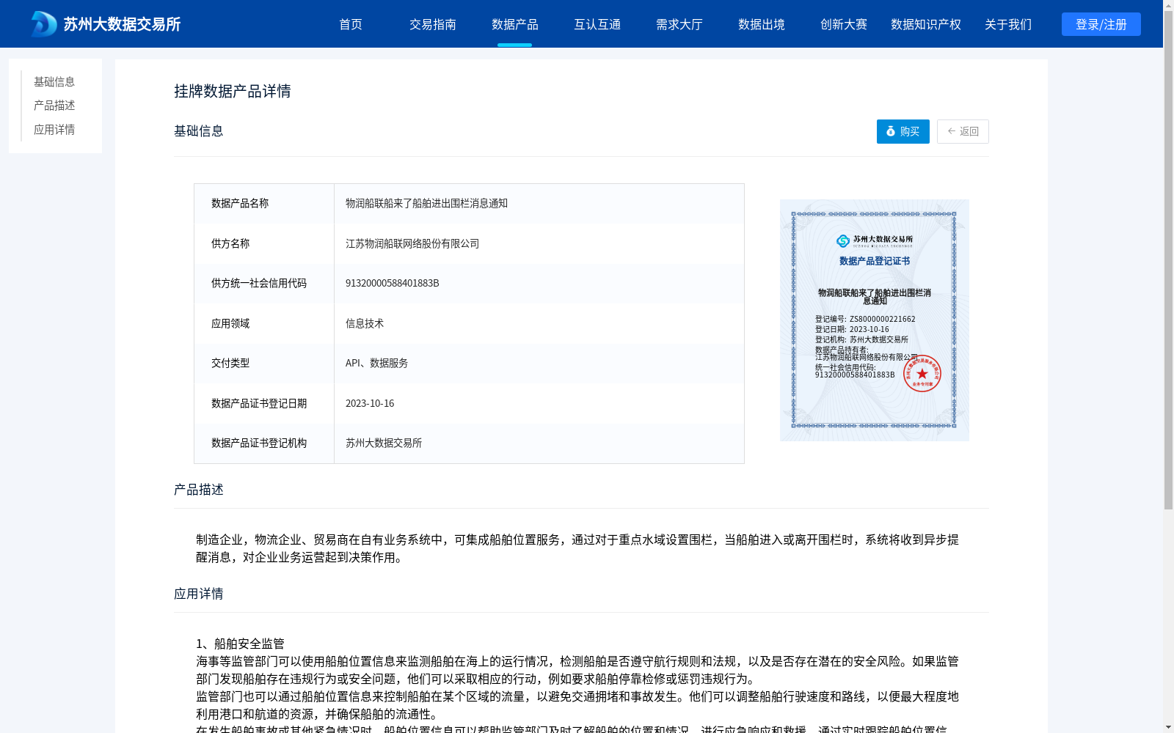1174x733 pixels.
Task: Click the scrollbar up arrow
Action: 1168,5
